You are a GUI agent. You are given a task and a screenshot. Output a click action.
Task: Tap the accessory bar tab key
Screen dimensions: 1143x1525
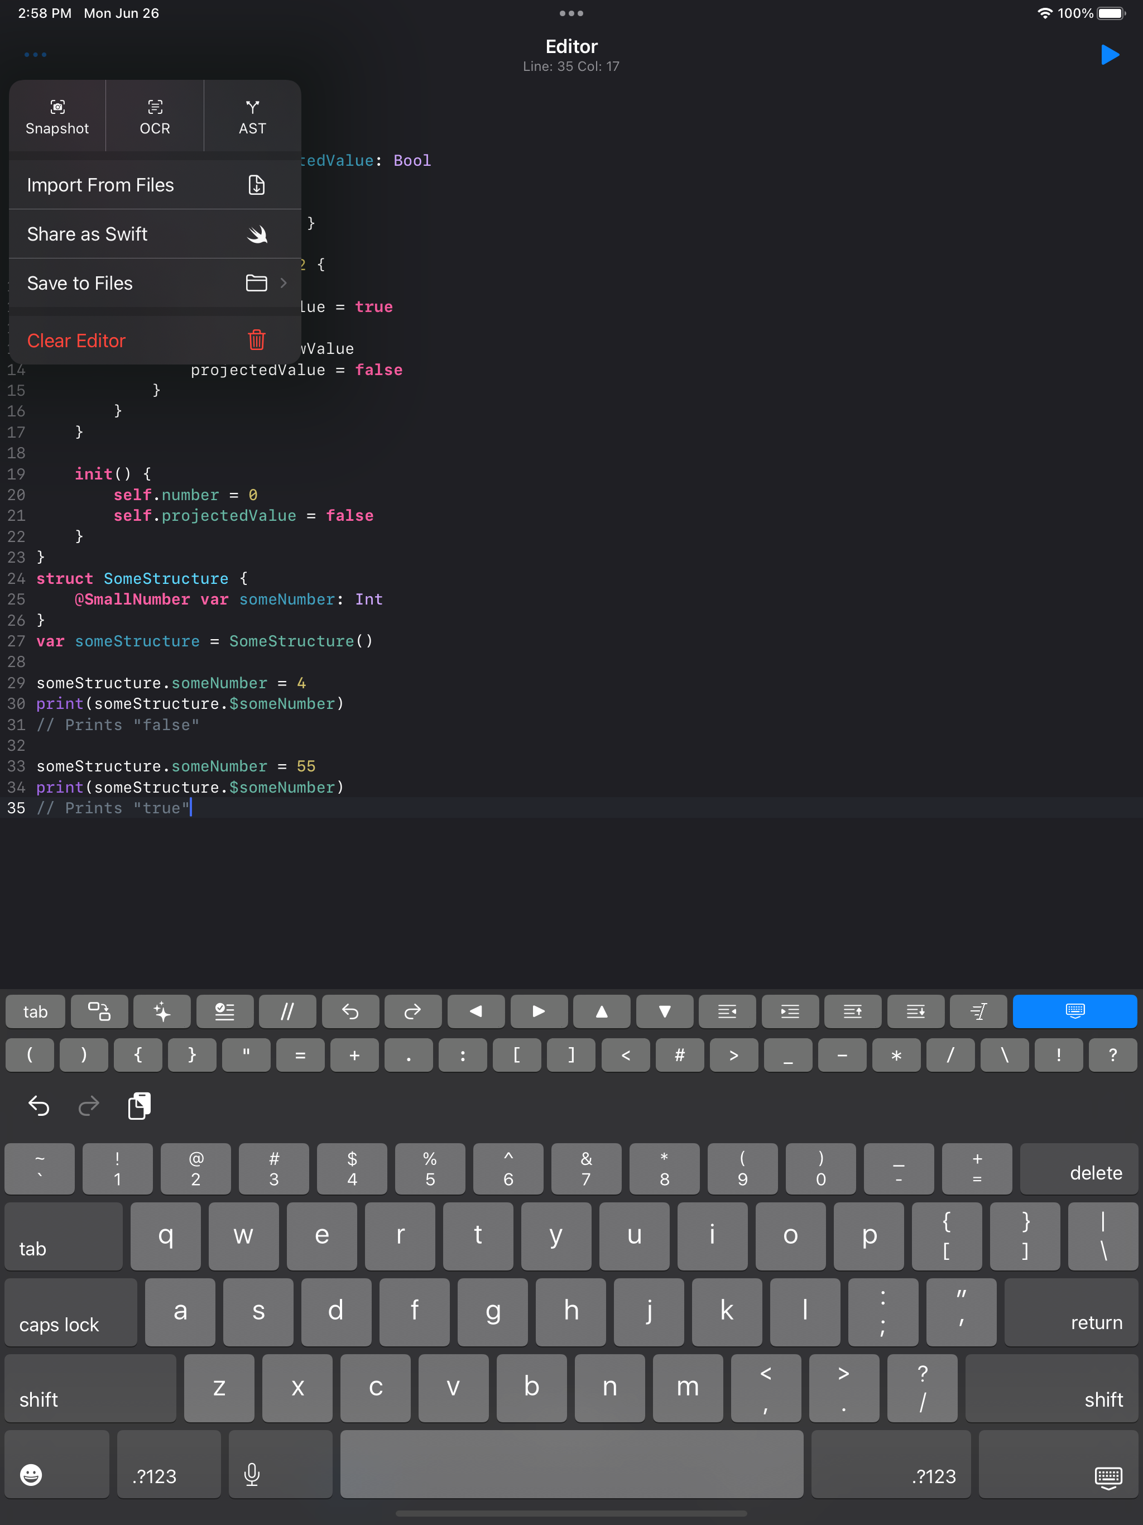35,1012
